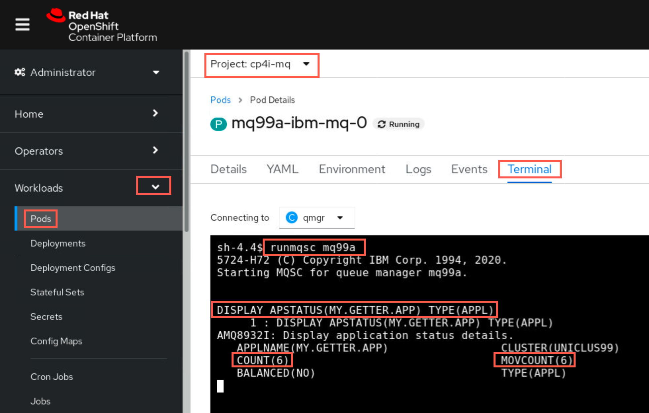Click the Pod Details breadcrumb text

[x=272, y=100]
